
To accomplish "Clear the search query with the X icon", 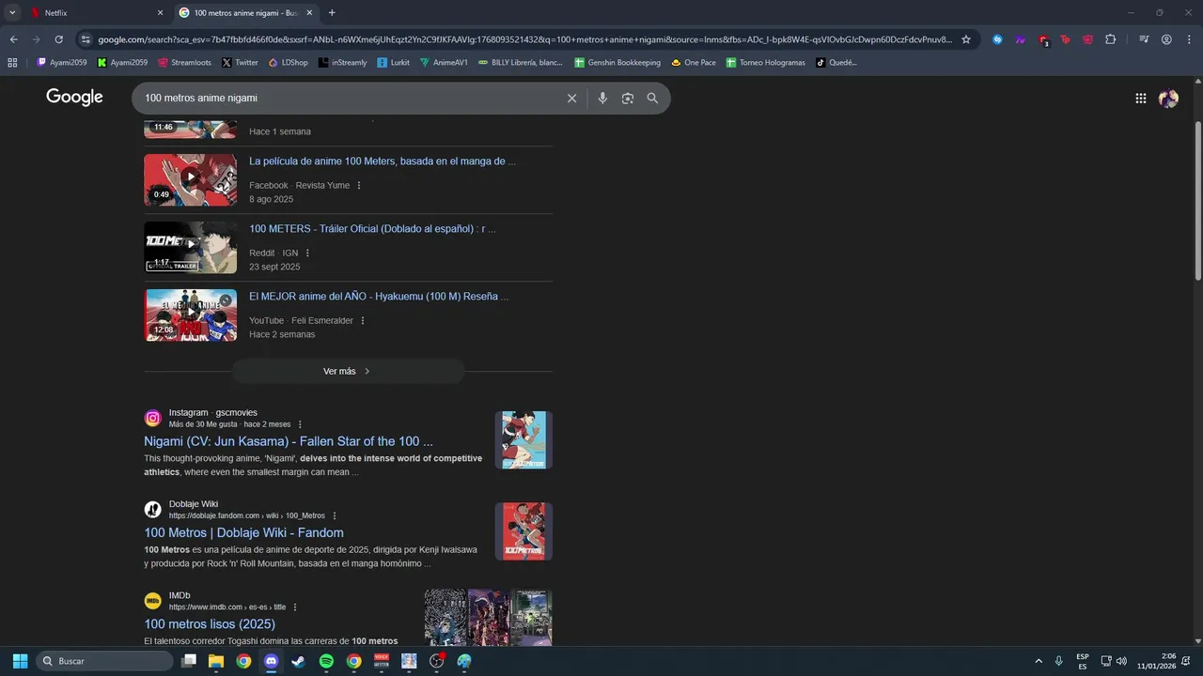I will 571,98.
